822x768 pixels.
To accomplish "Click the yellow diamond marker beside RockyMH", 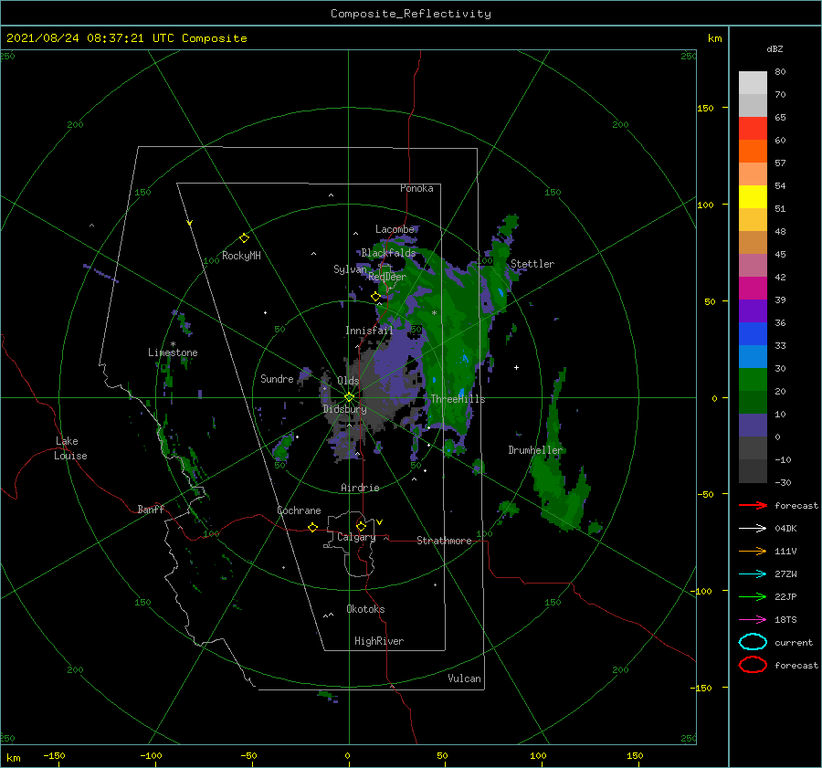I will pyautogui.click(x=244, y=237).
